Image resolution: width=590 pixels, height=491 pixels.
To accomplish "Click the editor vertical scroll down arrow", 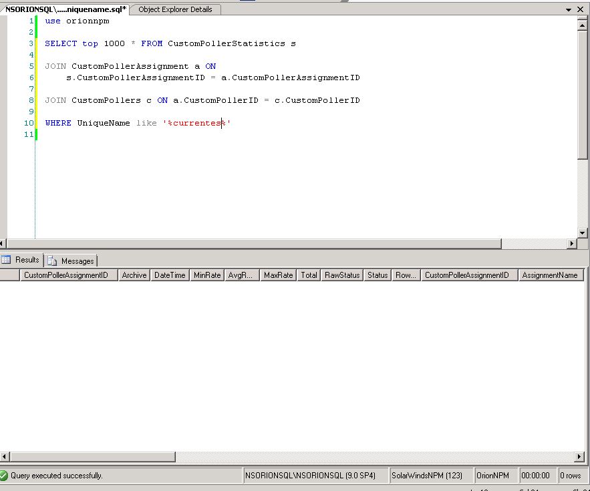I will [582, 233].
